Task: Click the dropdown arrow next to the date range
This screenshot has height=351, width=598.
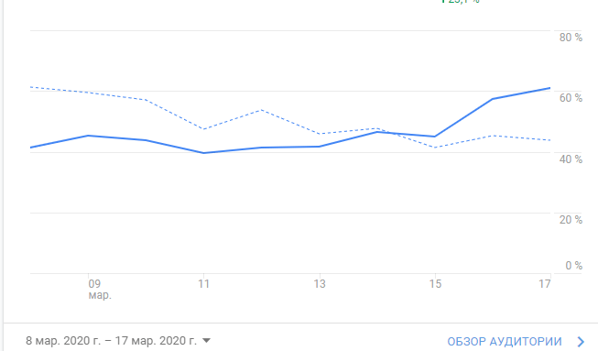Action: [206, 340]
